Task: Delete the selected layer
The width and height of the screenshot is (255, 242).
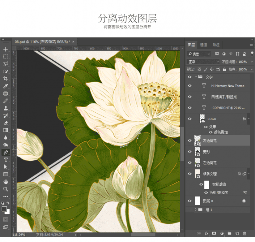Action: click(x=245, y=233)
